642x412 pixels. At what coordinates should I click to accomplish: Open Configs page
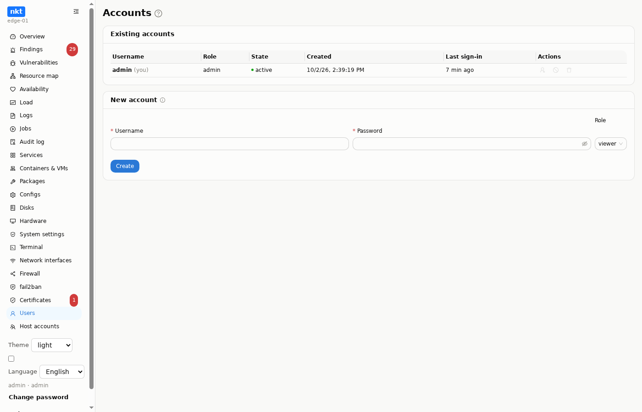pyautogui.click(x=44, y=195)
